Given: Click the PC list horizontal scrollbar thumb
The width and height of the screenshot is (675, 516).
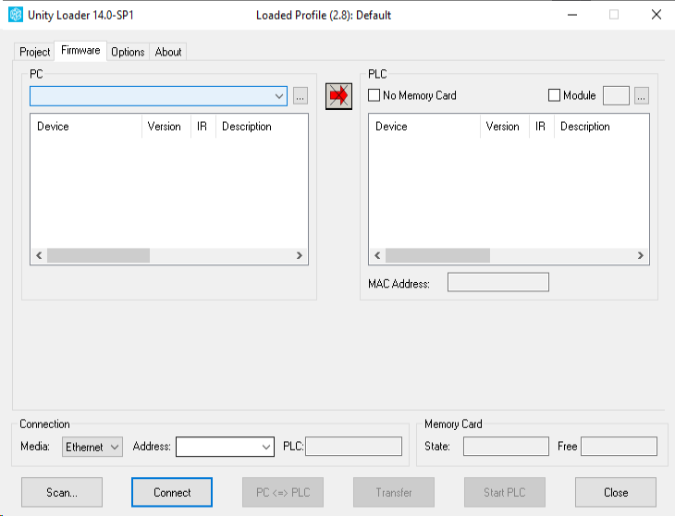Looking at the screenshot, I should tap(99, 255).
